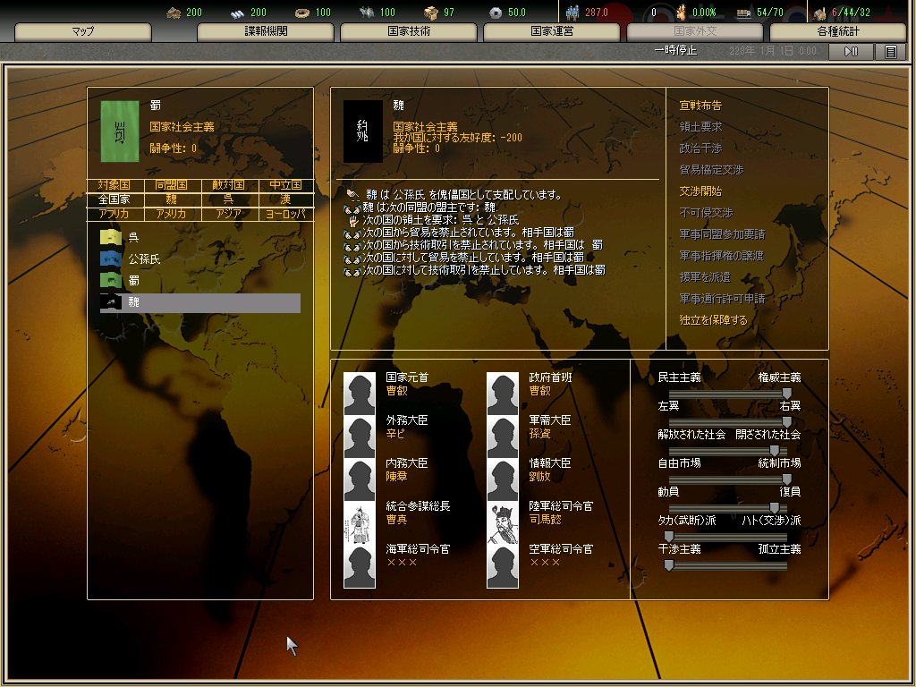This screenshot has width=916, height=687.
Task: Click the manpower icon showing 287.0
Action: click(572, 13)
